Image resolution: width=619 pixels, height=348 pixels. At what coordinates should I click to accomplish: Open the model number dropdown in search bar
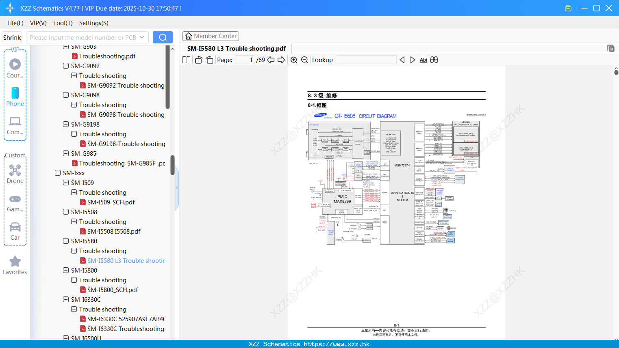pyautogui.click(x=143, y=37)
